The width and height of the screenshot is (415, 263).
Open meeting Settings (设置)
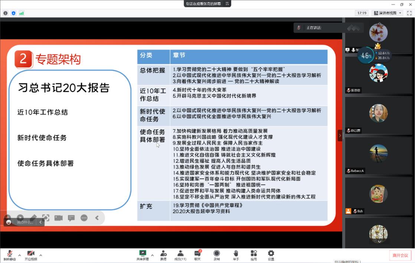[x=271, y=254]
